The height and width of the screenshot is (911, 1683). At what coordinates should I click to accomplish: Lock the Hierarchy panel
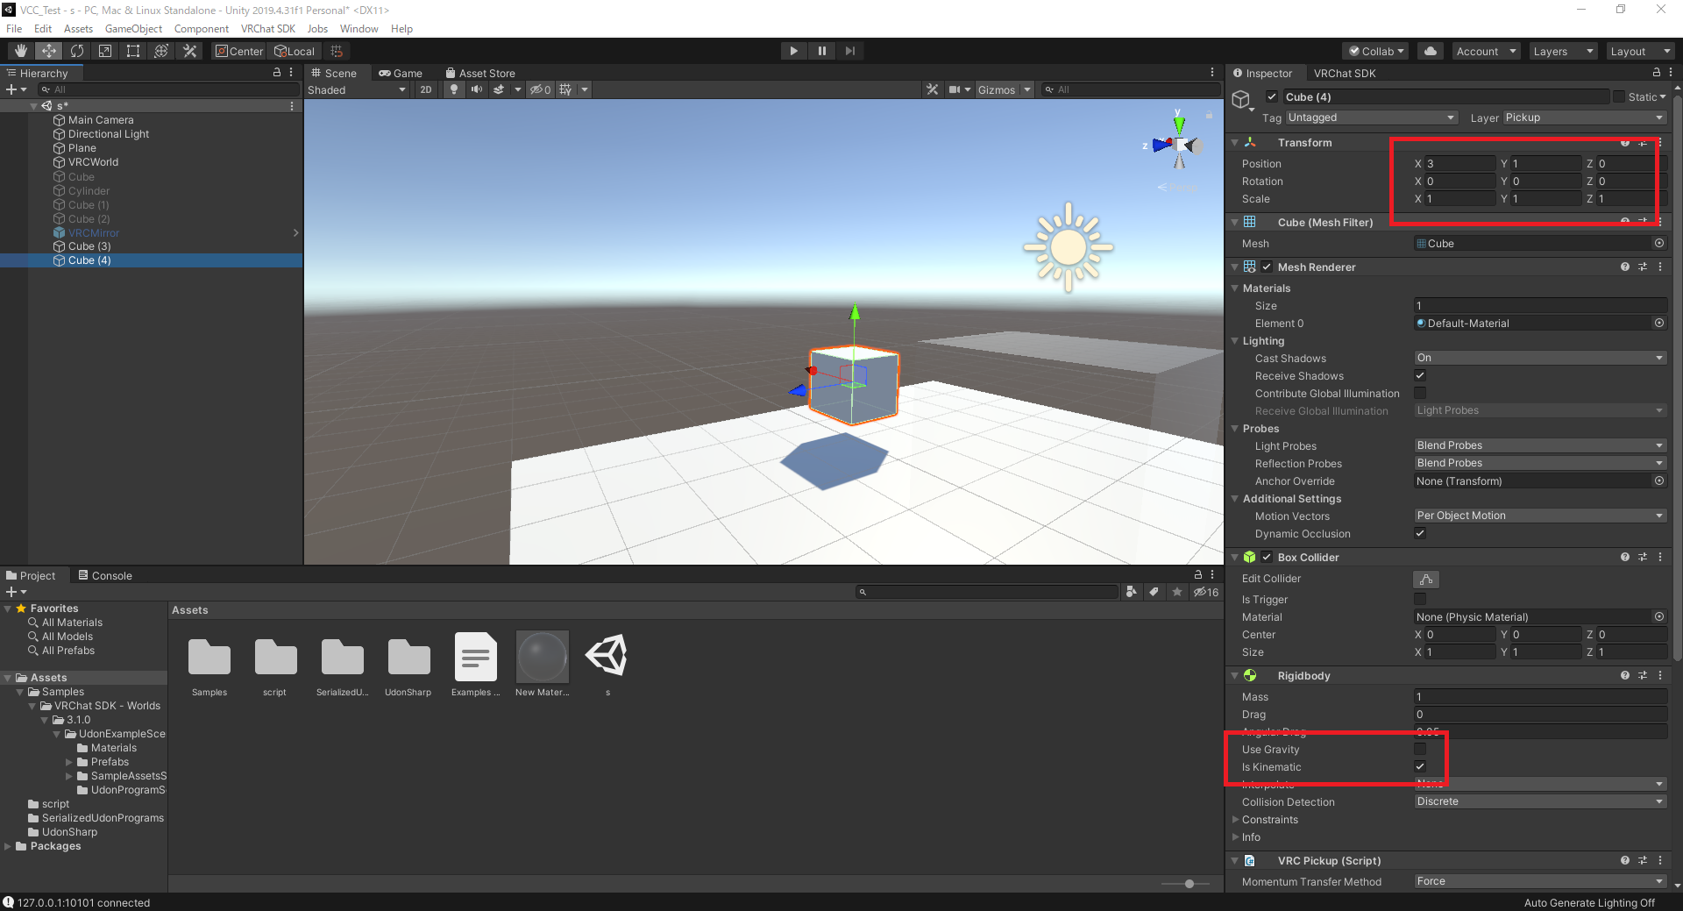[277, 73]
